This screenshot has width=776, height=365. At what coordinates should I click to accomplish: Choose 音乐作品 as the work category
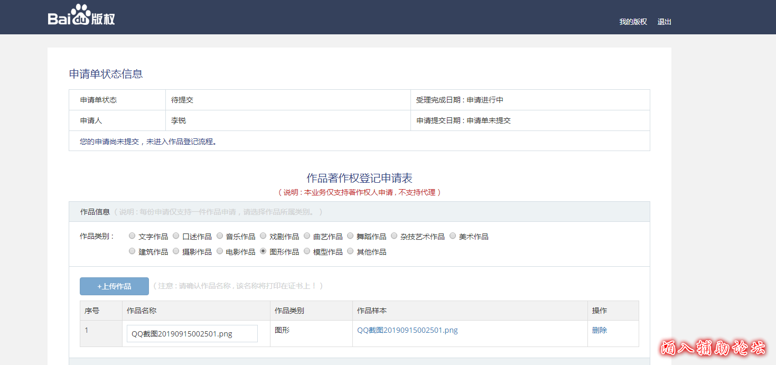point(220,236)
